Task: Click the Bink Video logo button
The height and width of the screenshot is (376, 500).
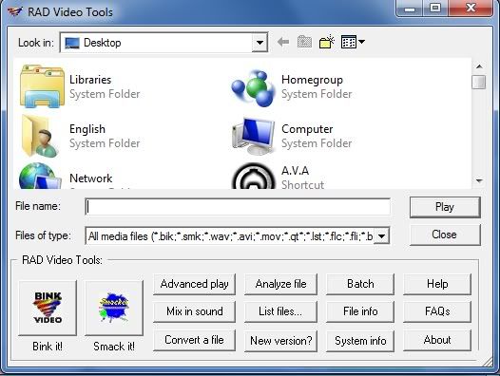Action: pyautogui.click(x=48, y=308)
